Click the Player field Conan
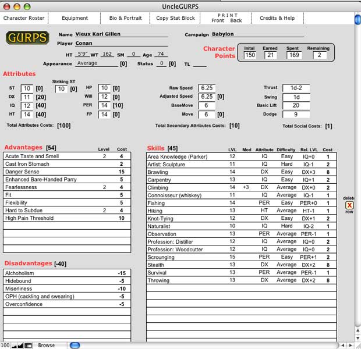The height and width of the screenshot is (349, 361). (121, 43)
